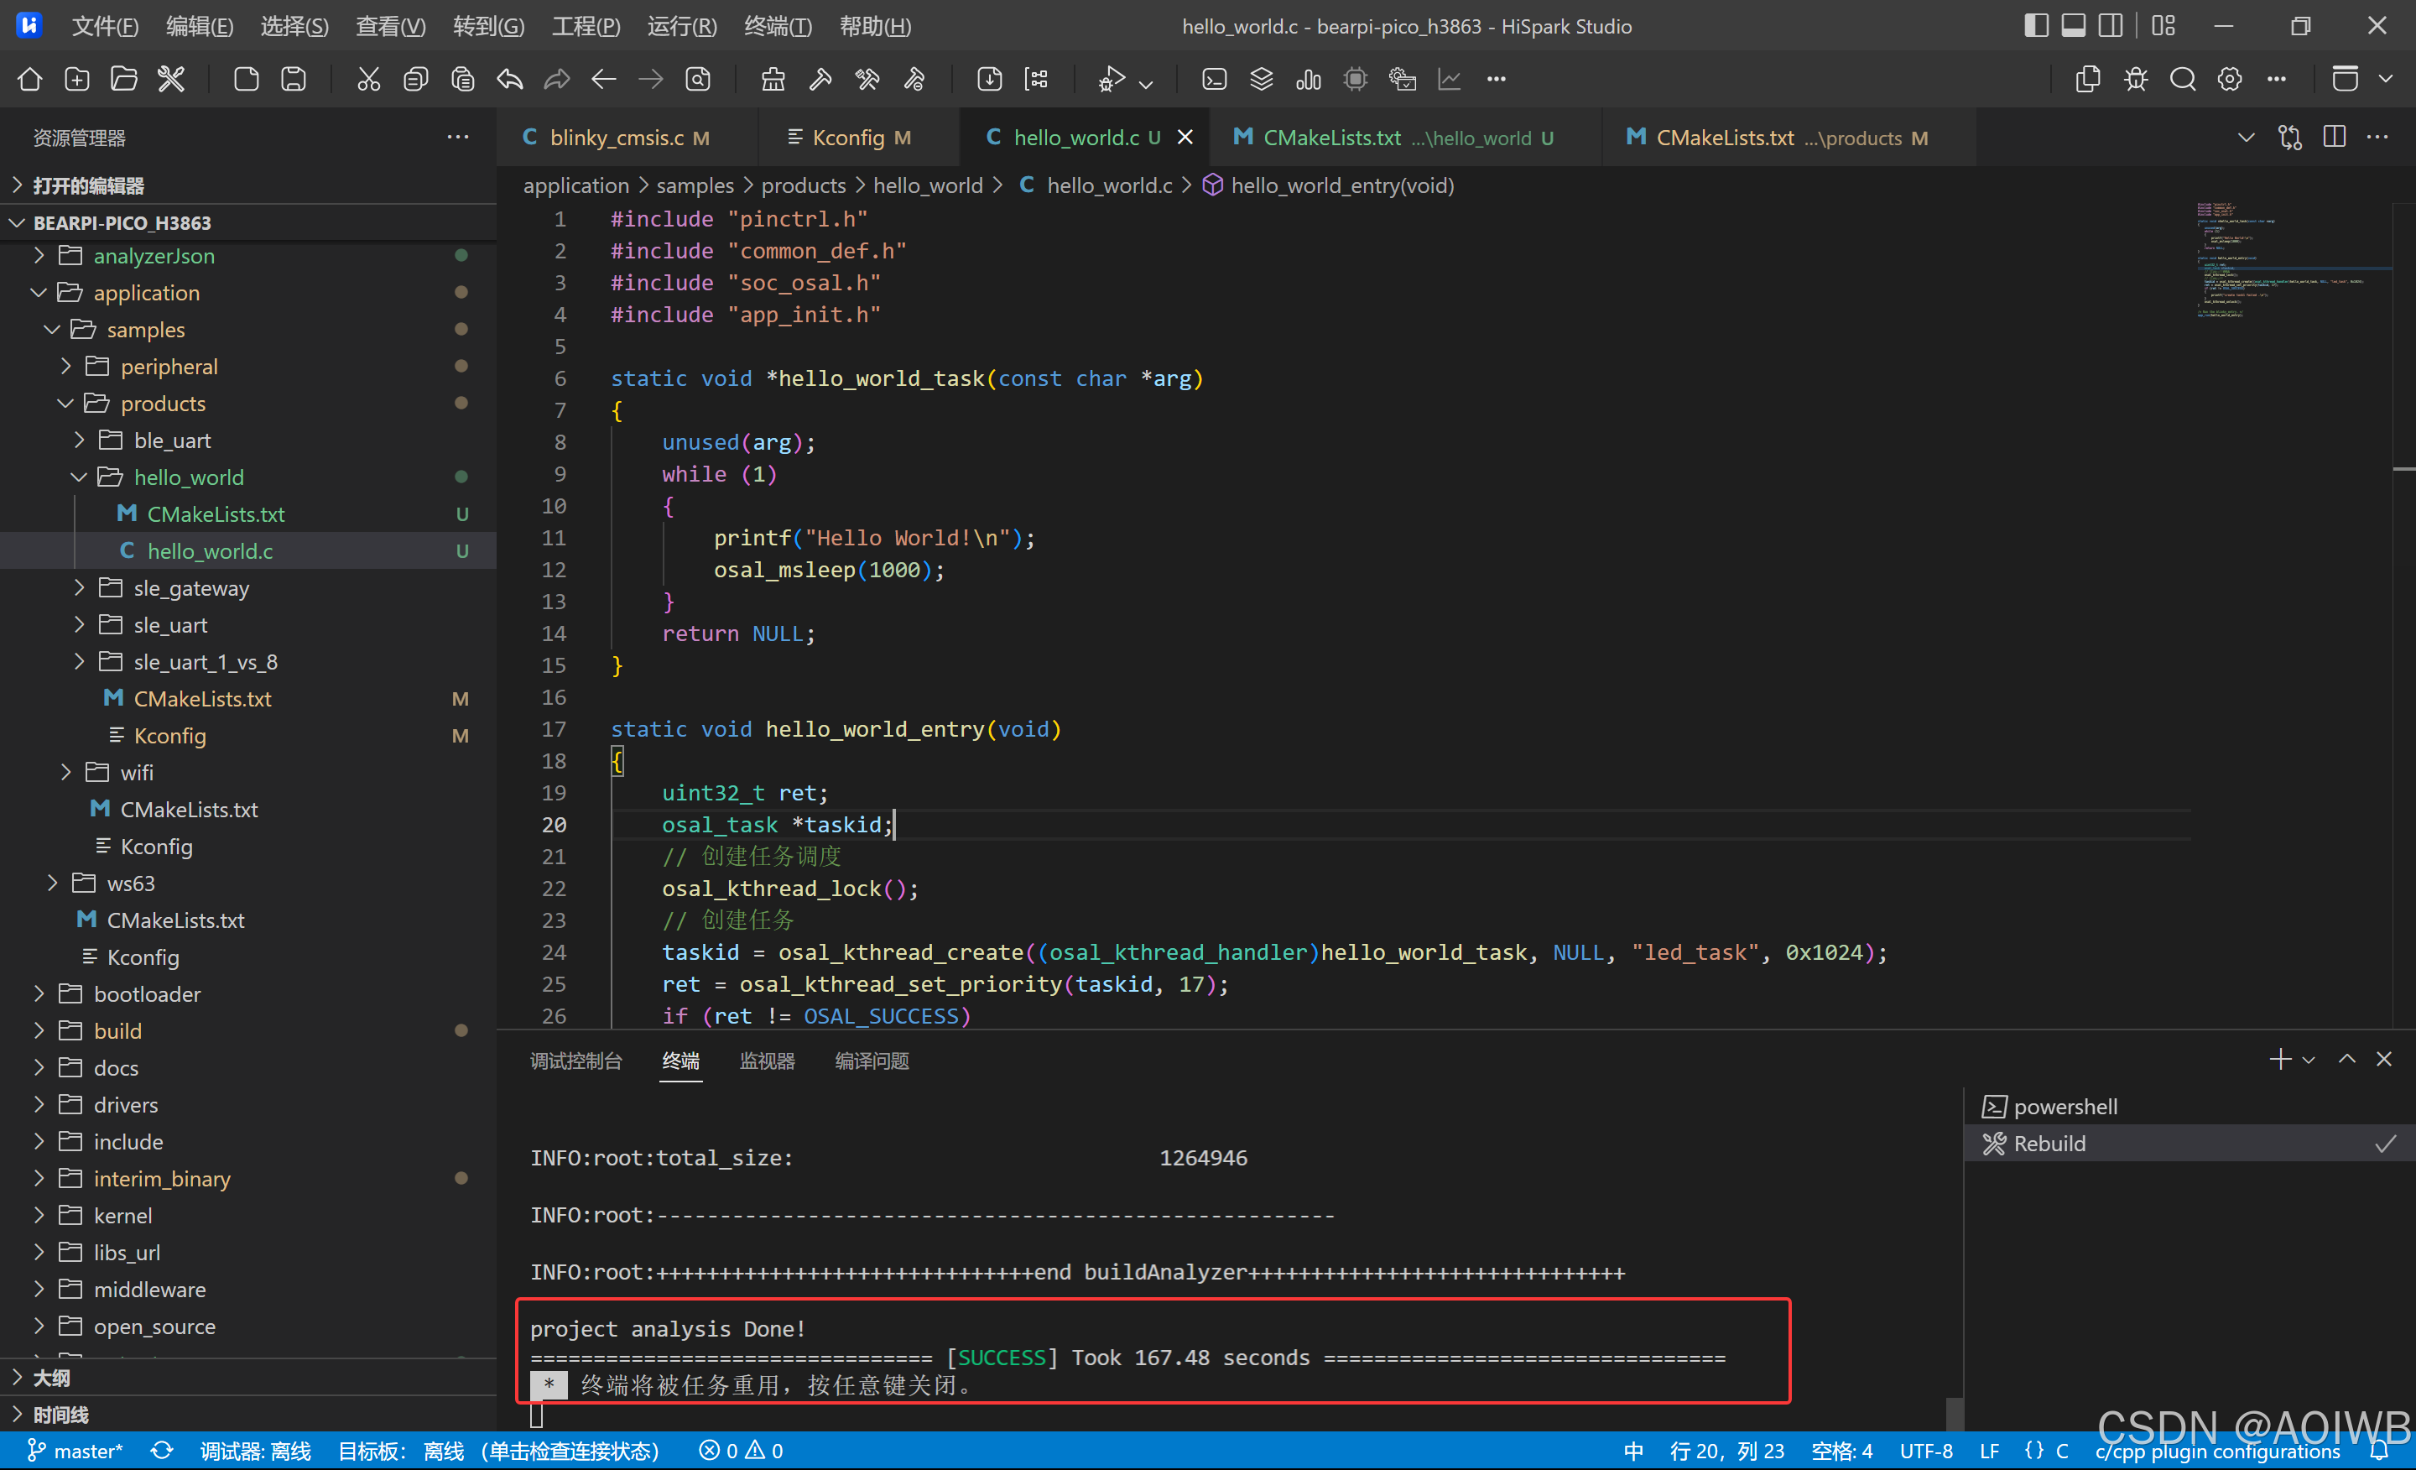
Task: Click the cut scissors icon
Action: tap(367, 80)
